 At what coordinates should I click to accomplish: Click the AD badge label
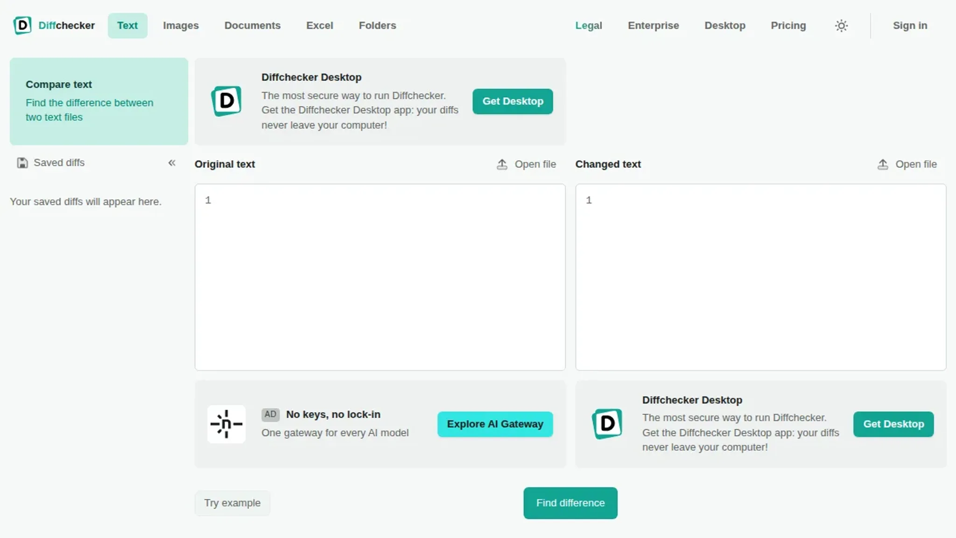coord(270,414)
